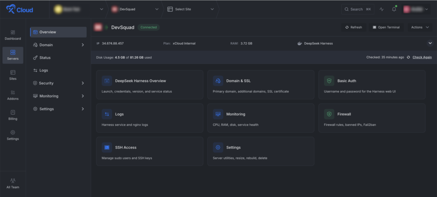Screen dimensions: 437x197
Task: Expand the Monitoring submenu
Action: point(83,96)
